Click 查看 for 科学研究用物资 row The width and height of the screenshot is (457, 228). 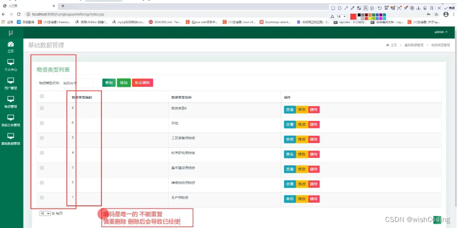tap(290, 154)
